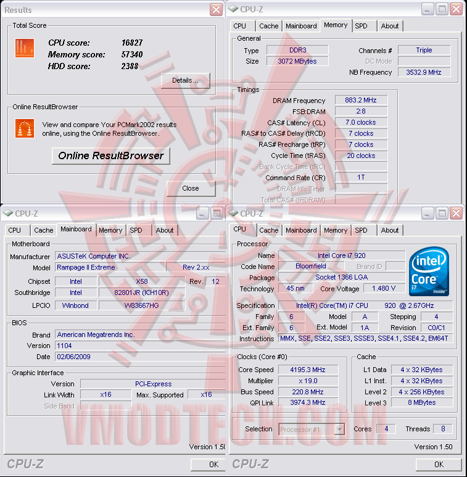Click Command Rate value 1T
Viewport: 467px width, 477px height.
click(361, 177)
